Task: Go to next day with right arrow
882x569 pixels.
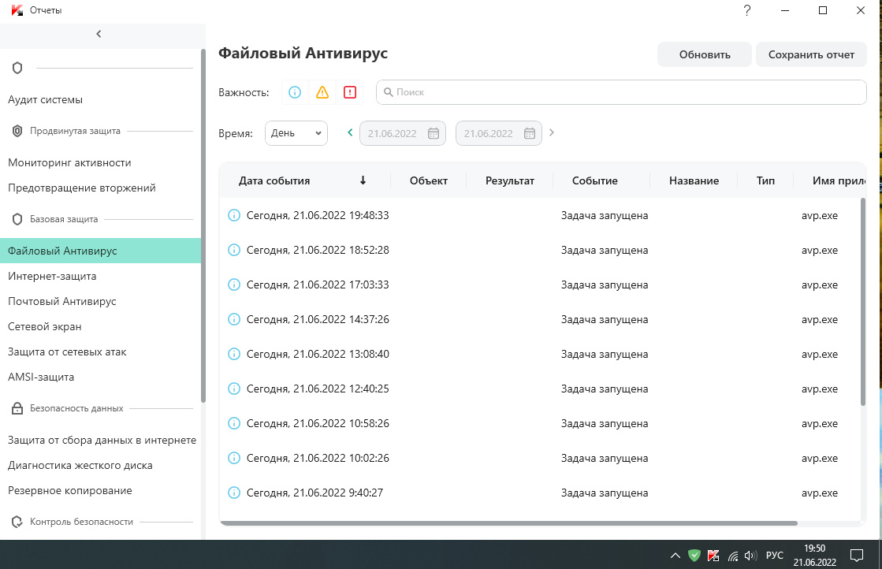Action: 552,132
